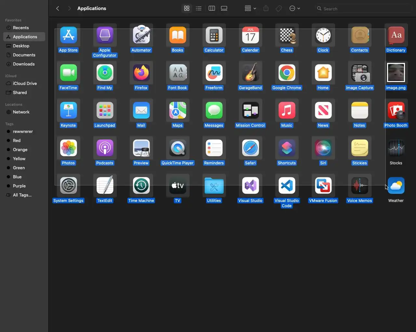This screenshot has width=416, height=332.
Task: Open iCloud Drive in the sidebar
Action: pyautogui.click(x=24, y=84)
